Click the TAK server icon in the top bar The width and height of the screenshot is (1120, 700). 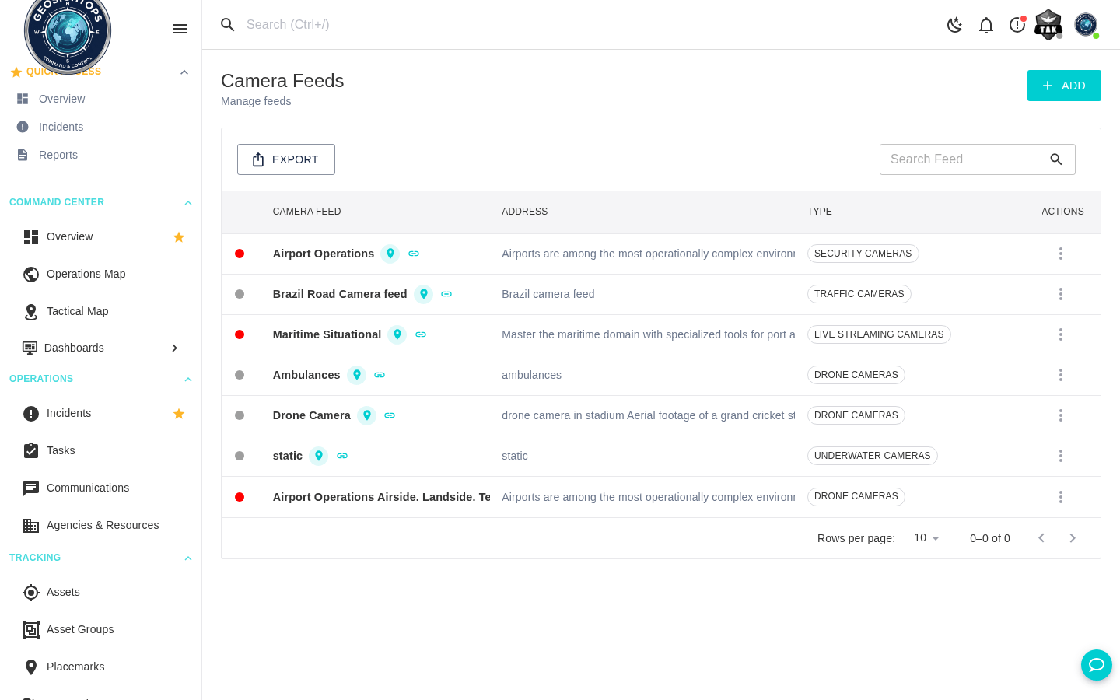pyautogui.click(x=1048, y=25)
